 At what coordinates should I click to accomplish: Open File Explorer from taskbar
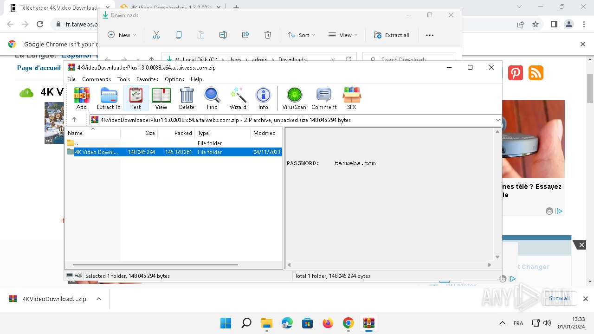(267, 323)
